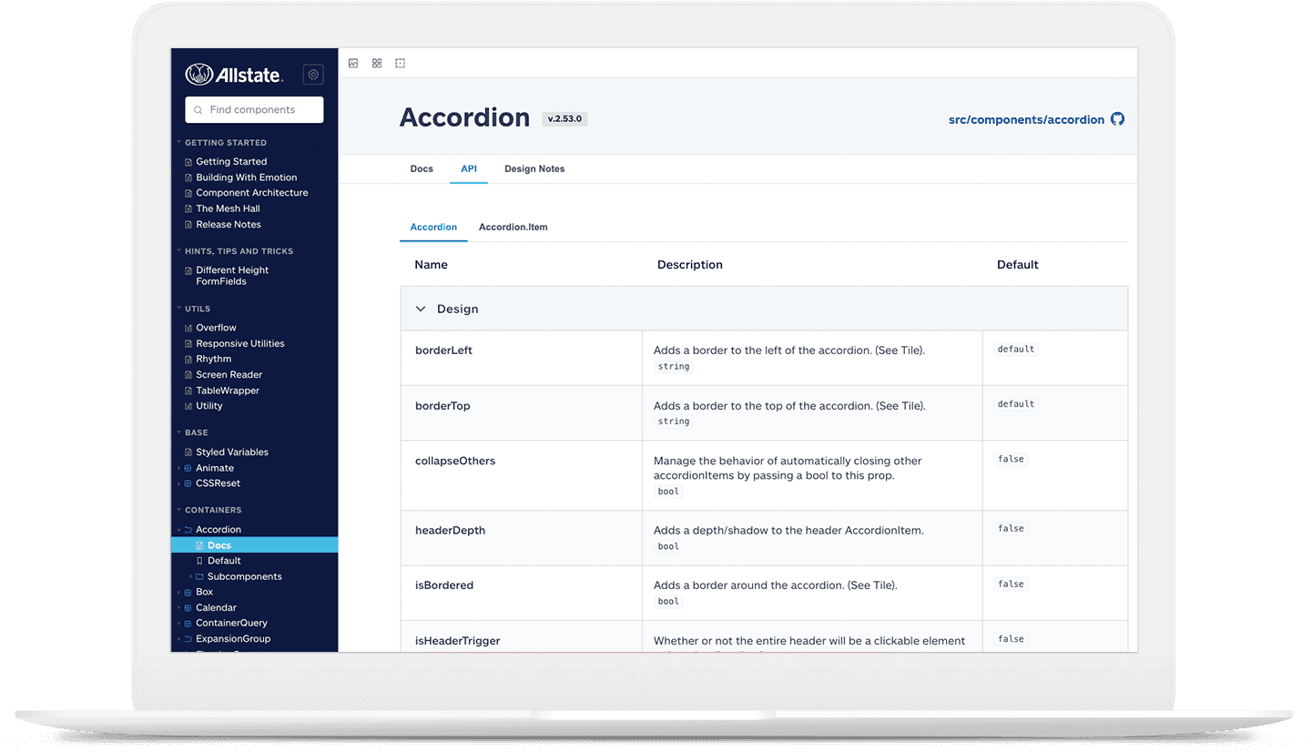Expand the Animate tree arrow
Viewport: 1312px width, 752px height.
click(179, 468)
